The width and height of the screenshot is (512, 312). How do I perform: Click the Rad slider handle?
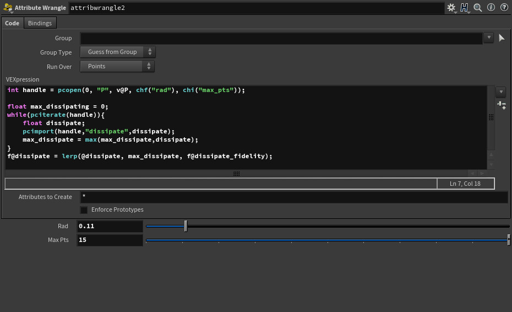coord(186,226)
